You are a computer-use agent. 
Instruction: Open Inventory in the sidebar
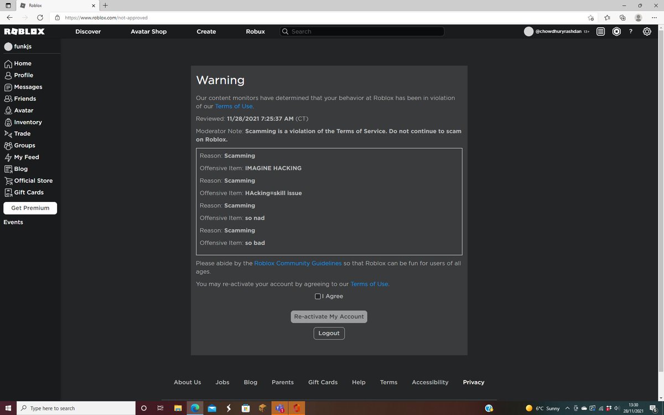(23, 122)
